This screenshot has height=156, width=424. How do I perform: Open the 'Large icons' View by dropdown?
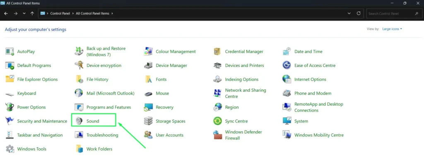pyautogui.click(x=392, y=29)
